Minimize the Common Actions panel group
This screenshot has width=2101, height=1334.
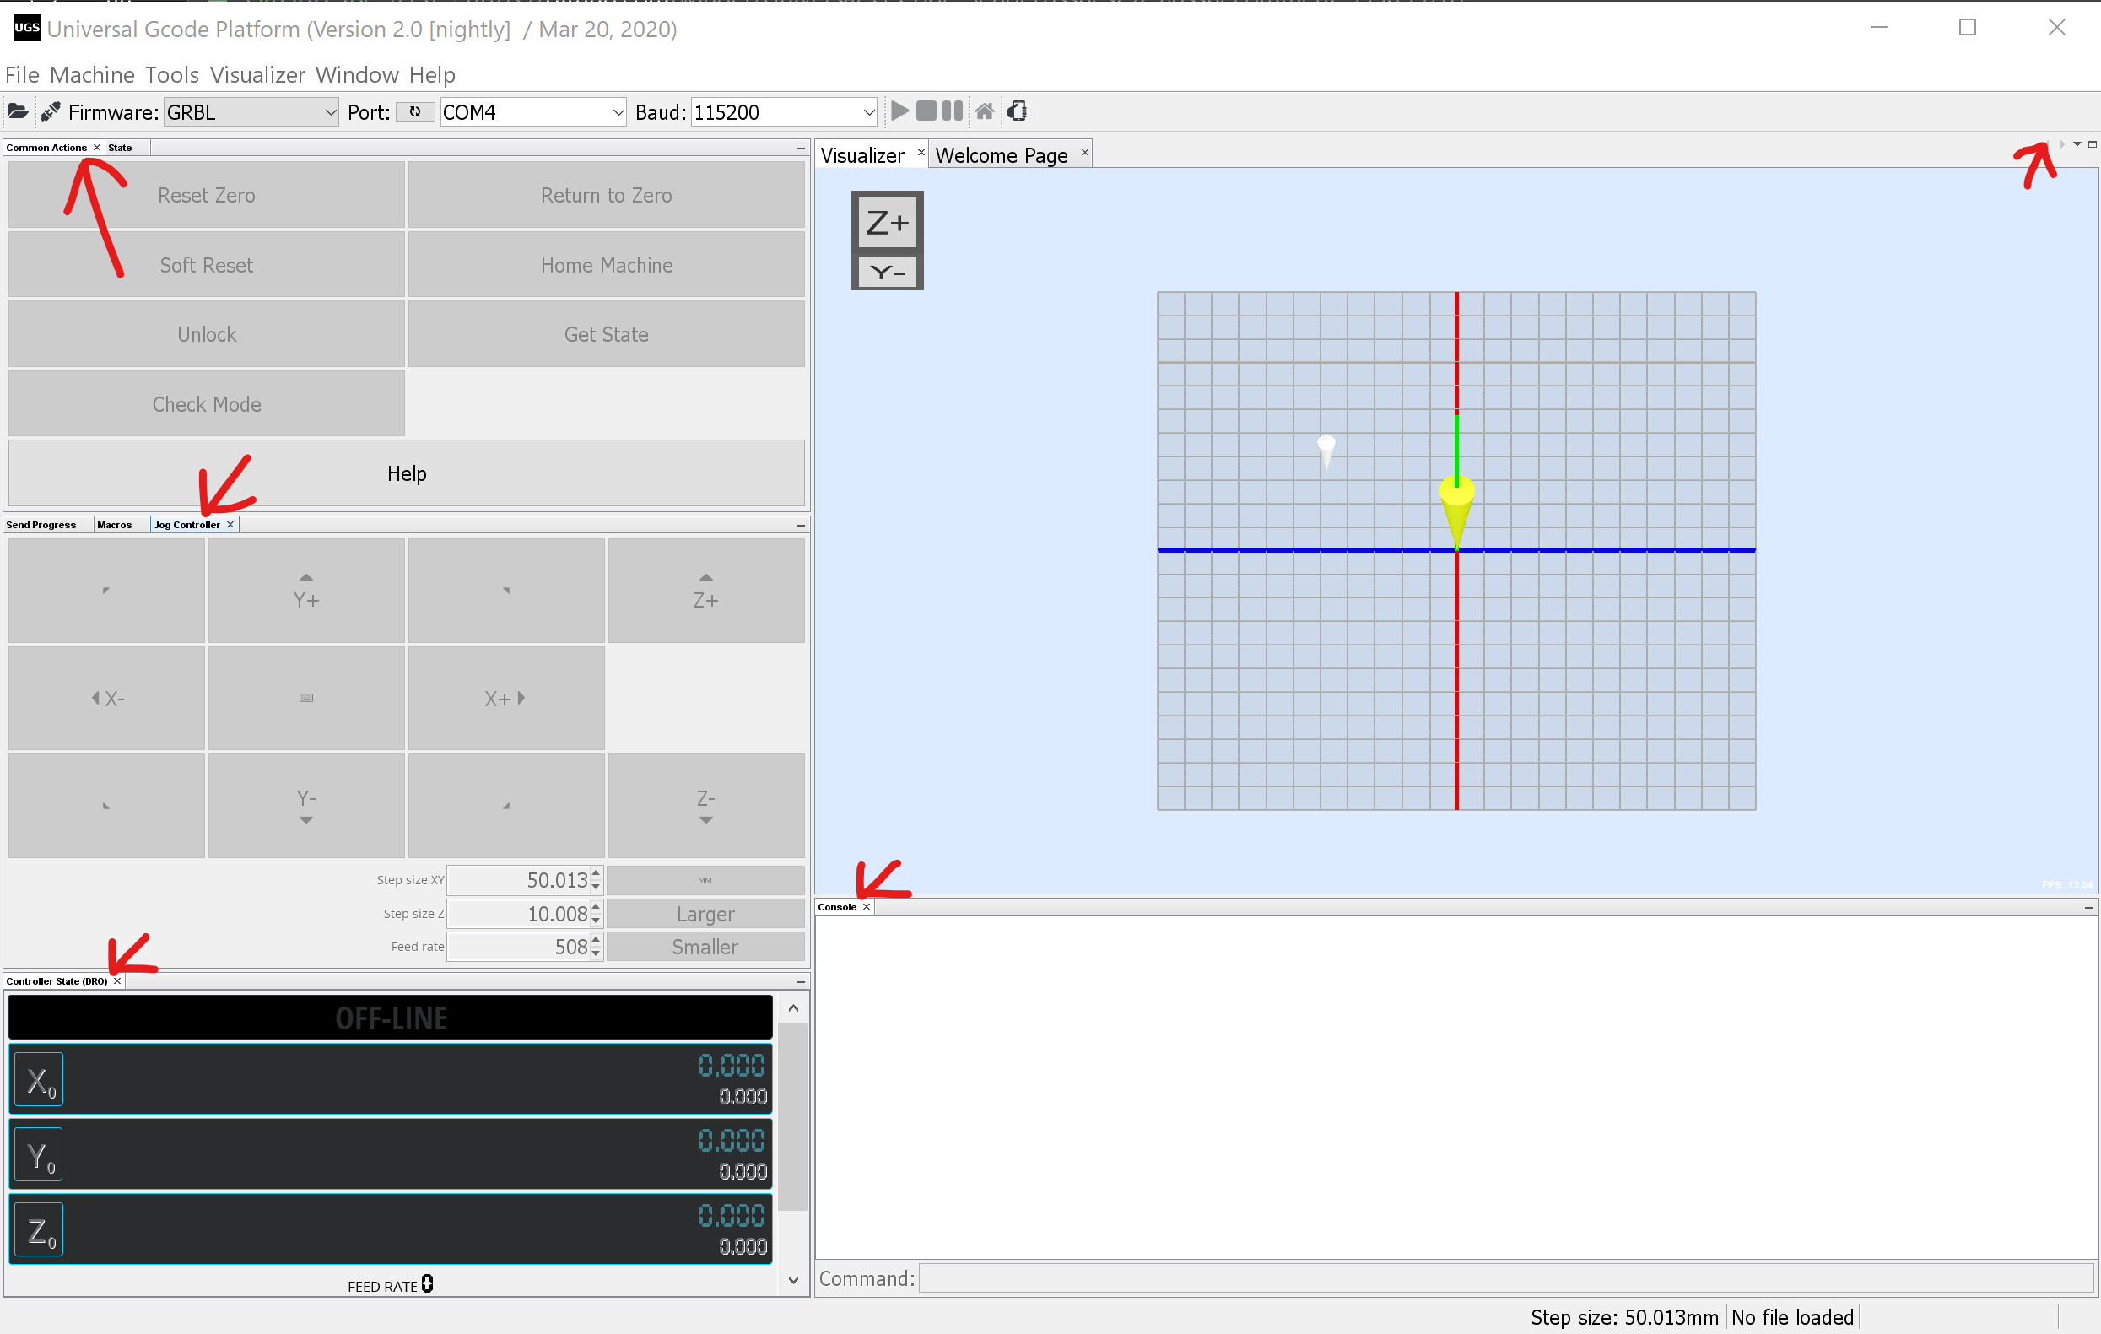click(x=800, y=149)
